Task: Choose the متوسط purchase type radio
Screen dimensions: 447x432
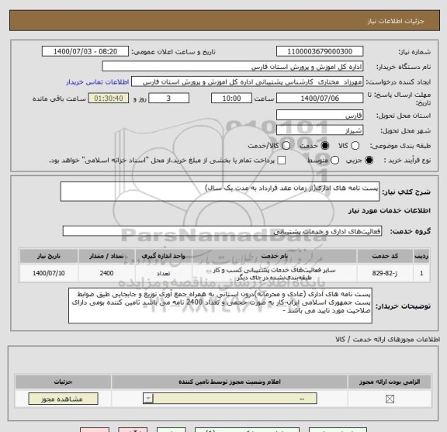Action: click(x=334, y=160)
